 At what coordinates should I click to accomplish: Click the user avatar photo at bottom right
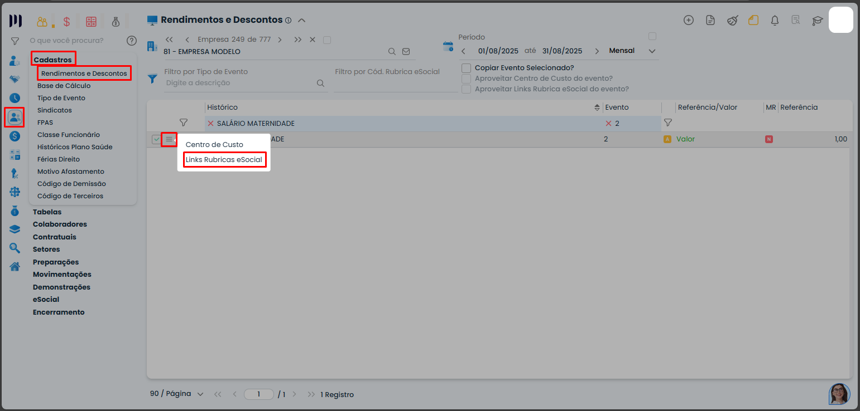click(839, 394)
